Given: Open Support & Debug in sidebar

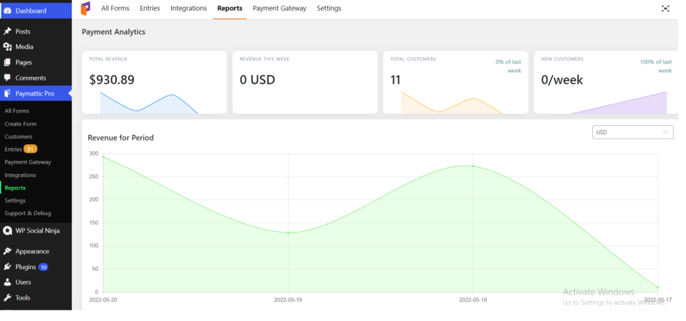Looking at the screenshot, I should [x=28, y=213].
